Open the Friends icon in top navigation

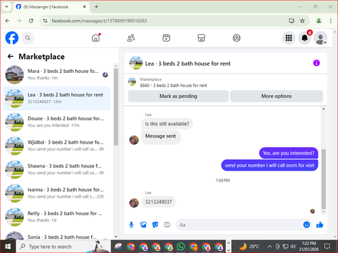(131, 38)
